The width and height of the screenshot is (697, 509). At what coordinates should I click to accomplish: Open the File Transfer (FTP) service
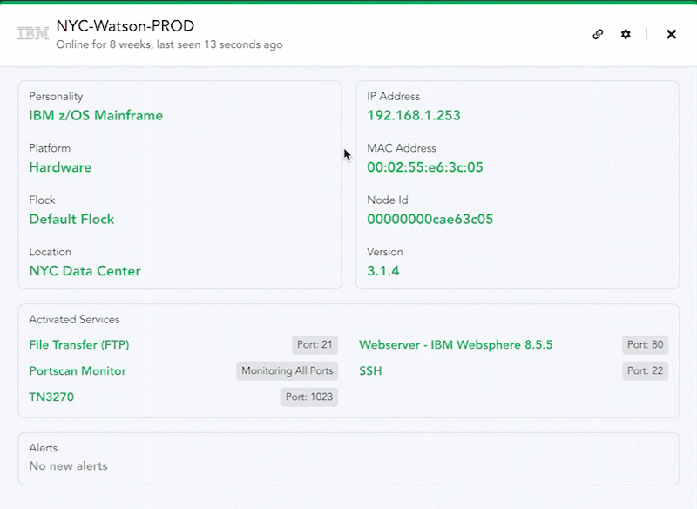[x=79, y=344]
